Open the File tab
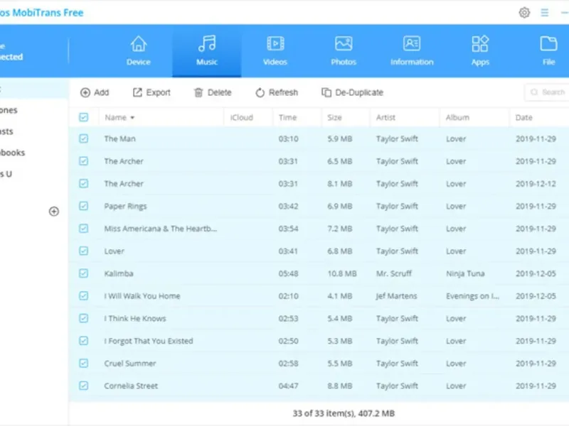569x426 pixels. click(x=548, y=51)
